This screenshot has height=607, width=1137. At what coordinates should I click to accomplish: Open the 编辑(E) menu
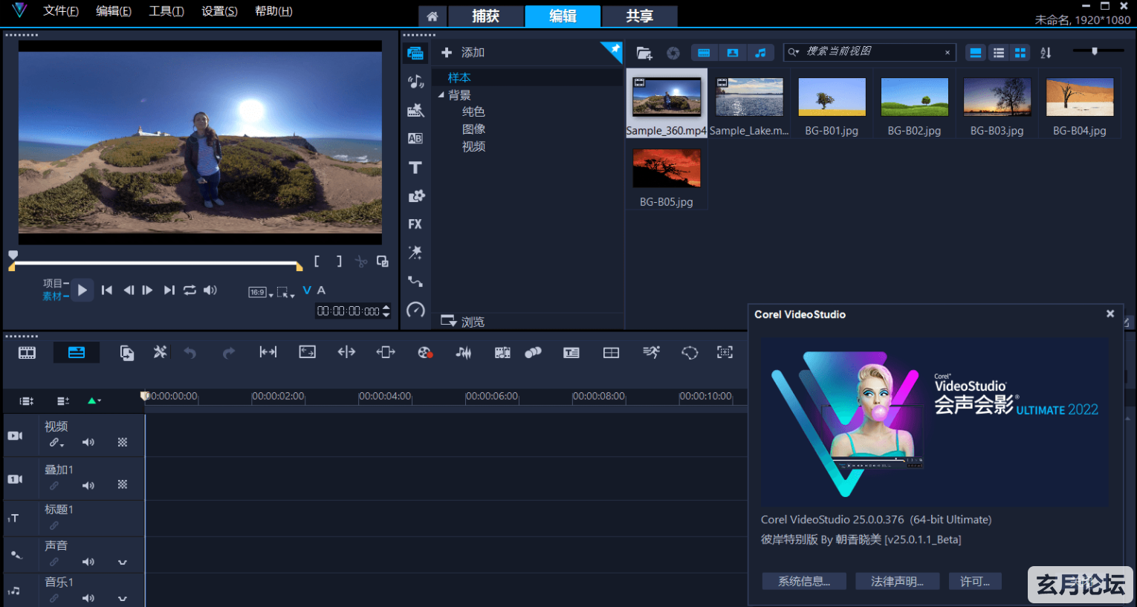[114, 11]
